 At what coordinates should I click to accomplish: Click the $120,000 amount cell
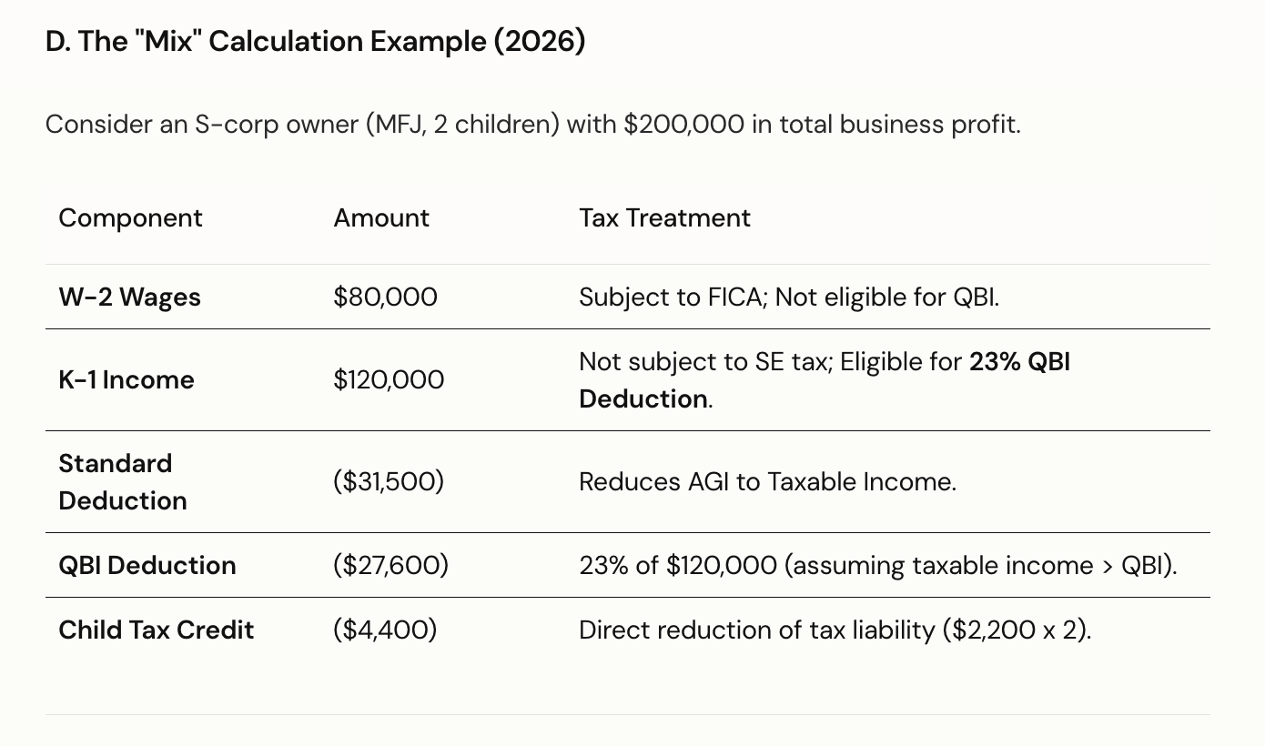[x=389, y=379]
